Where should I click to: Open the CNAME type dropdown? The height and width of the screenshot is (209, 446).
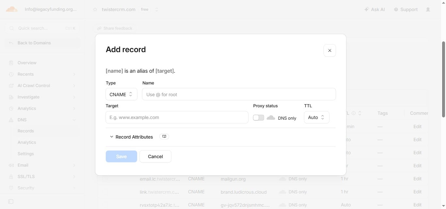pos(121,94)
